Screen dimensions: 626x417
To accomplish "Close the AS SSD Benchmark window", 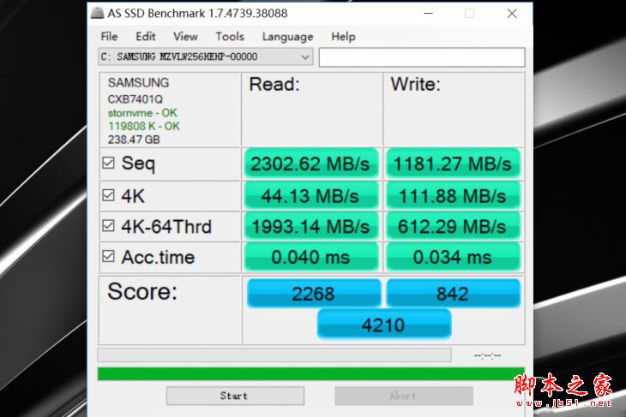I will (512, 13).
